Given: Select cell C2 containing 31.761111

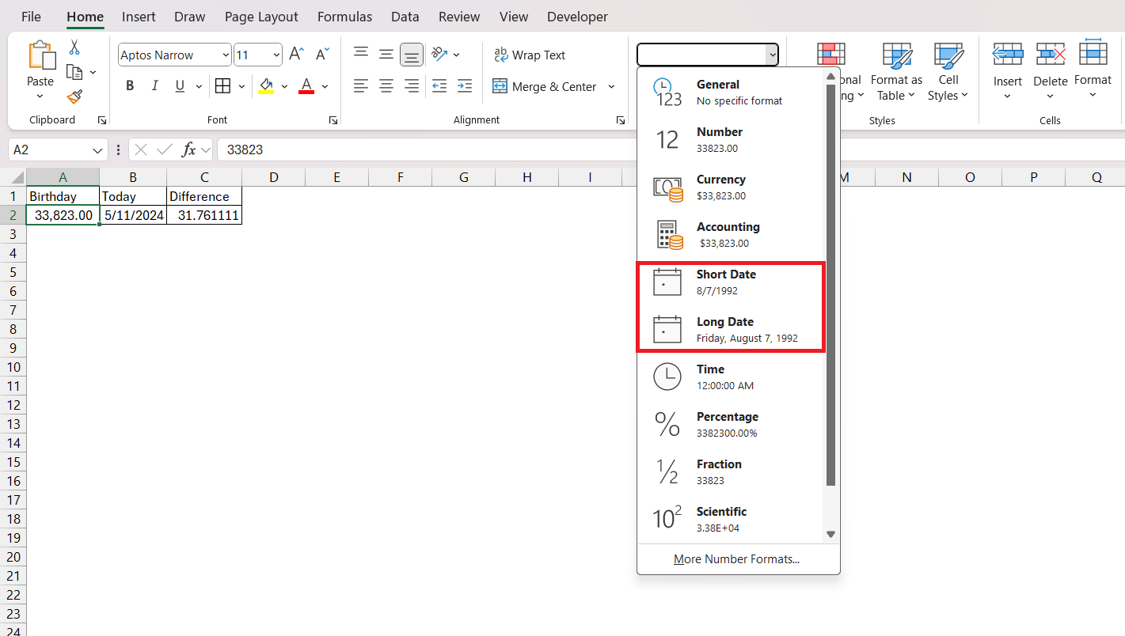Looking at the screenshot, I should [x=204, y=215].
